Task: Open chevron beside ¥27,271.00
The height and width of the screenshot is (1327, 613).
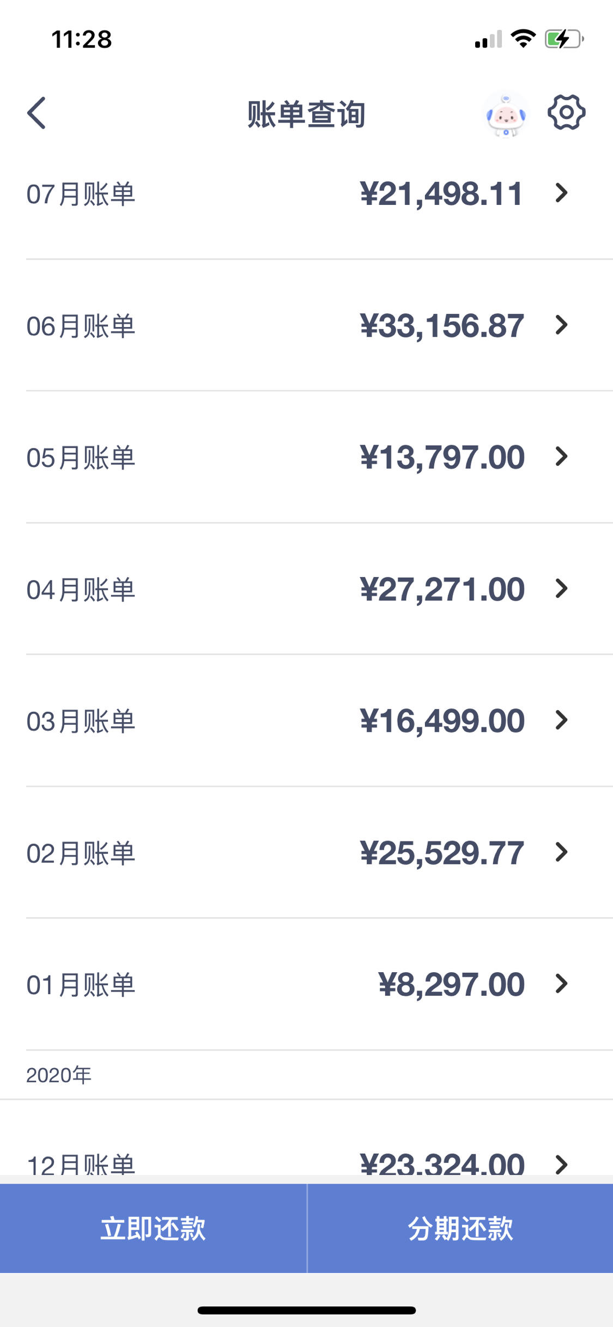Action: [x=561, y=589]
